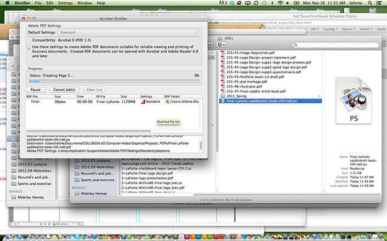This screenshot has height=241, width=387.
Task: Click the Clear List button
Action: click(x=94, y=90)
